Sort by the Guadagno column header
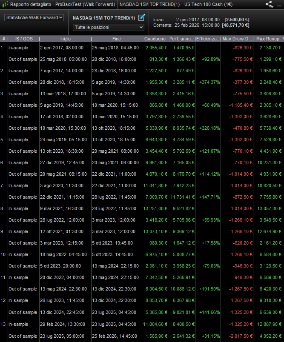284x342 pixels. 155,39
